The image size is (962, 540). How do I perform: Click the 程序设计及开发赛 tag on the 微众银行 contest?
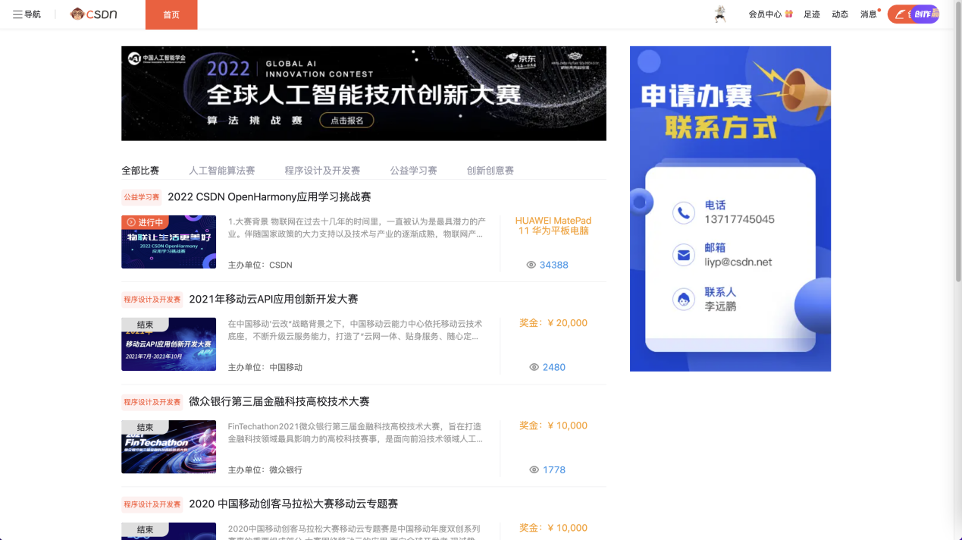(152, 402)
